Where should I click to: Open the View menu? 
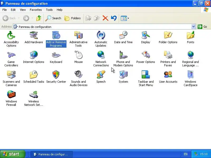click(x=23, y=10)
